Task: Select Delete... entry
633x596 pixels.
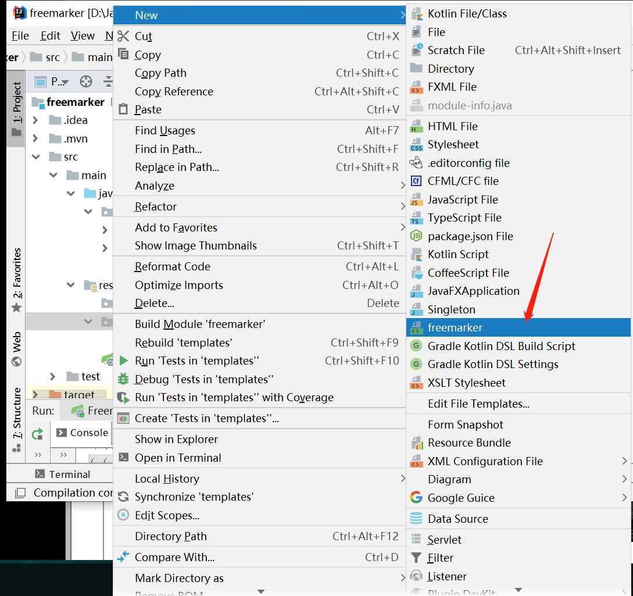Action: pyautogui.click(x=260, y=303)
